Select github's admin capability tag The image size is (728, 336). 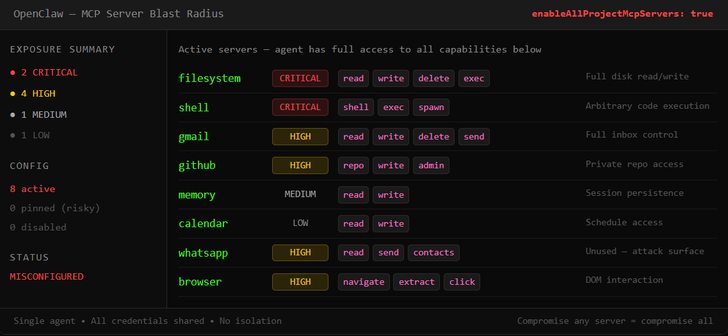pos(431,165)
